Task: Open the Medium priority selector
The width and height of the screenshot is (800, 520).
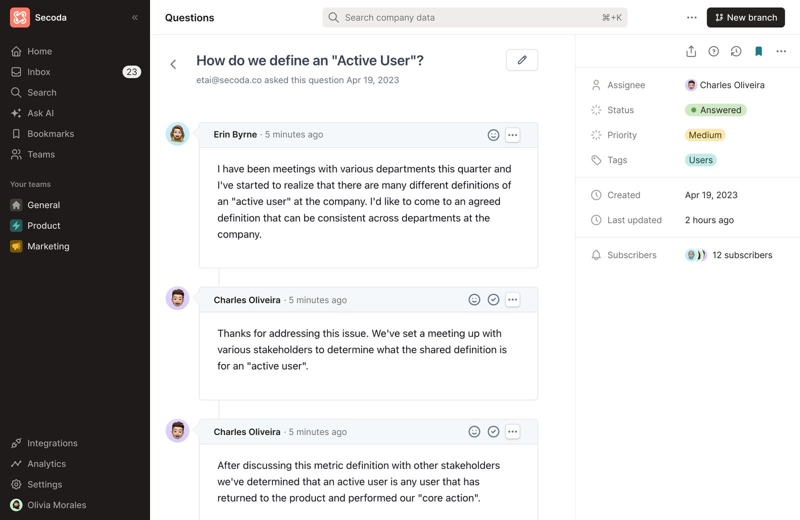Action: pos(704,135)
